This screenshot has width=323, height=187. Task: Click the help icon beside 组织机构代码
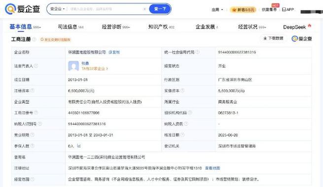(190, 112)
